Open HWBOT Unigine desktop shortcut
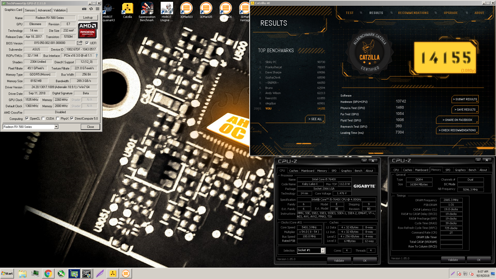Image resolution: width=496 pixels, height=279 pixels. (x=167, y=12)
